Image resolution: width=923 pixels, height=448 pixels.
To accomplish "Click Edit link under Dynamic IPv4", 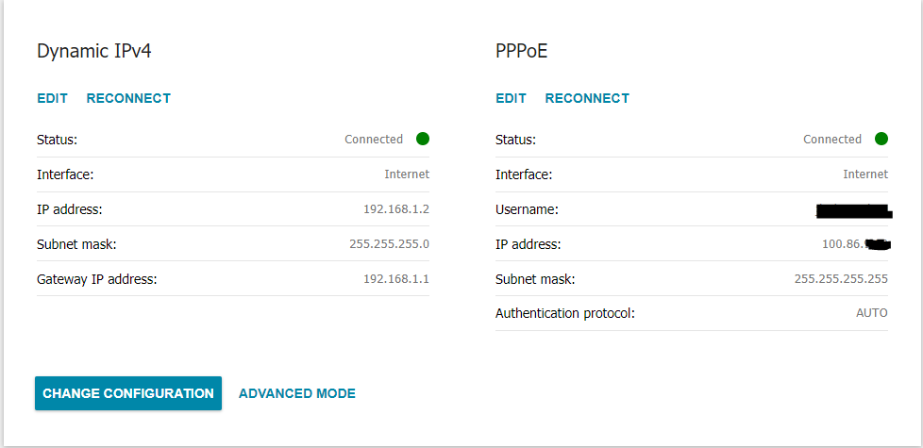I will (x=52, y=98).
